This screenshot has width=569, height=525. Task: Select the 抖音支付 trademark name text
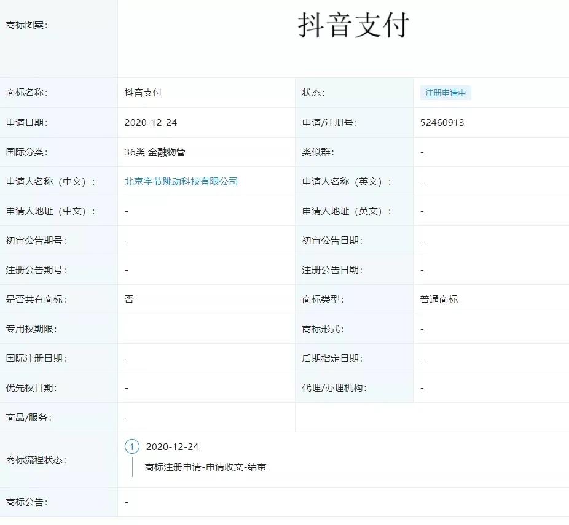pos(143,93)
